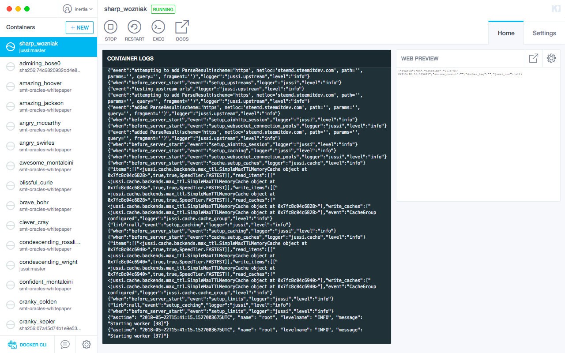Image resolution: width=565 pixels, height=353 pixels.
Task: Open the DOCS link icon
Action: (182, 31)
